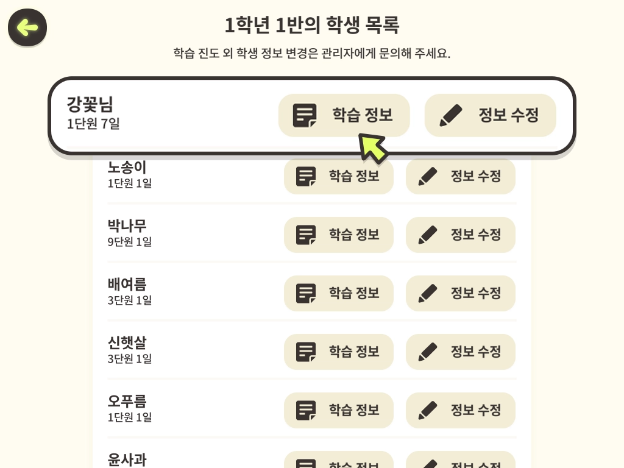The width and height of the screenshot is (624, 468).
Task: Open 학습 정보 for 신햇살
Action: point(339,352)
